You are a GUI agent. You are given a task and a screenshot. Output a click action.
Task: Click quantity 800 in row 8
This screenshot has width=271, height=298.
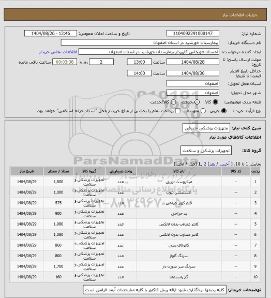58,256
